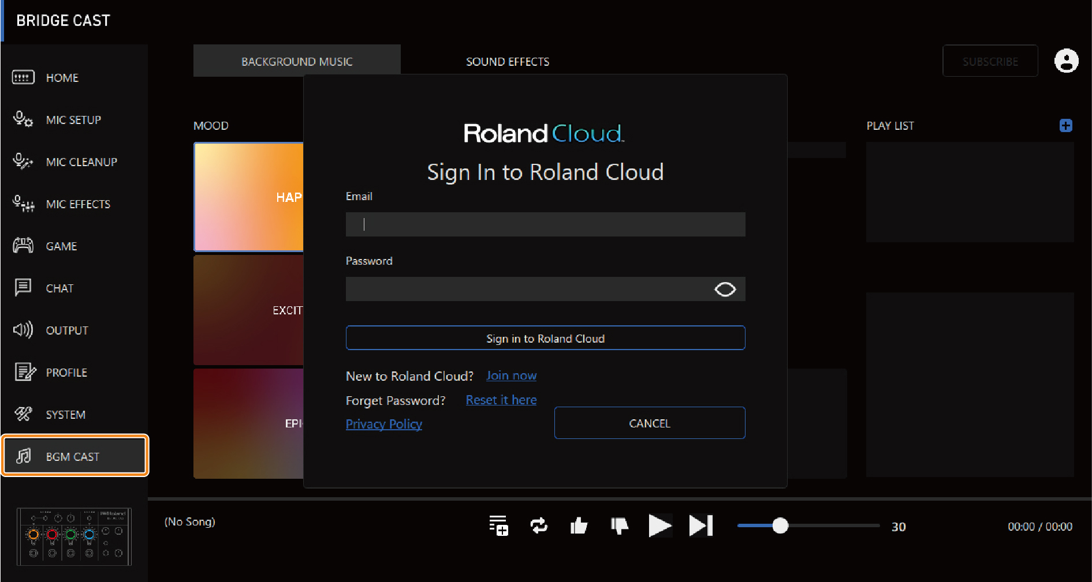Image resolution: width=1092 pixels, height=582 pixels.
Task: Open the HOME menu item
Action: tap(62, 78)
